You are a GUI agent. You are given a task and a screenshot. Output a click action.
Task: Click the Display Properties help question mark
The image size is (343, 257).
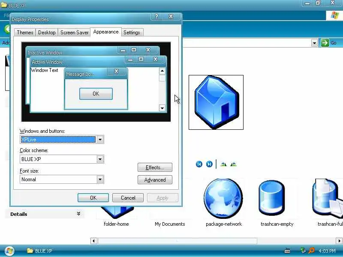click(x=156, y=16)
